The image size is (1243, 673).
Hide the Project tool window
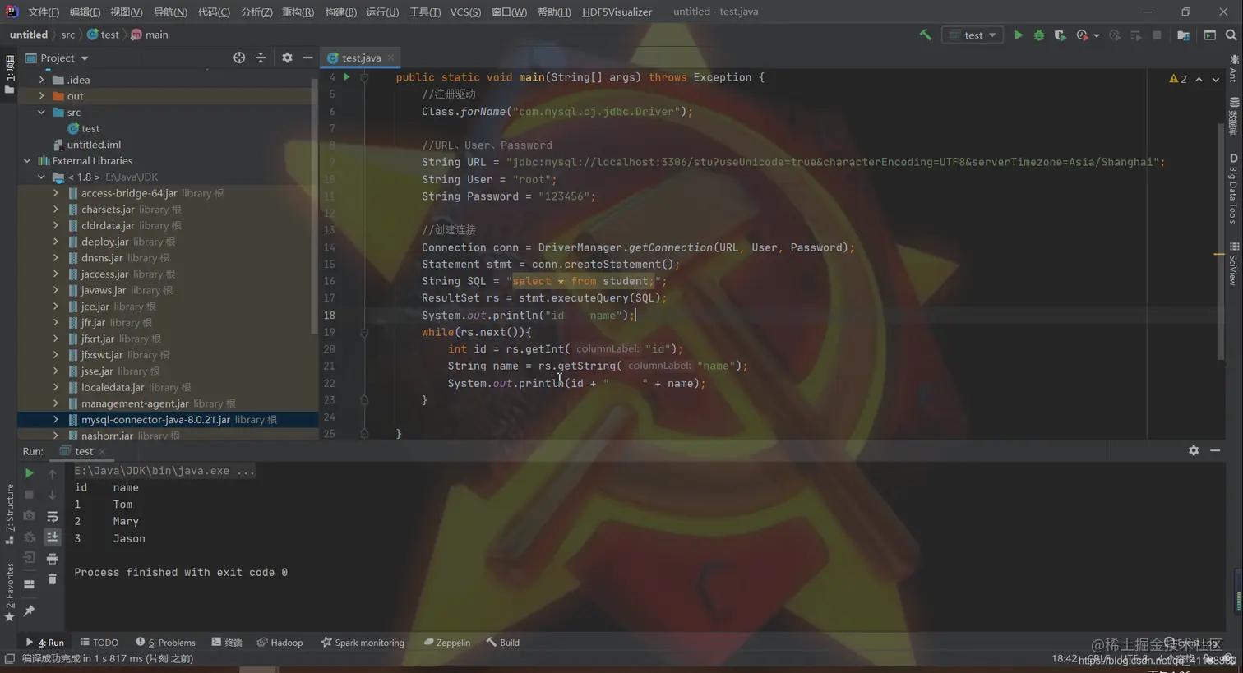(x=307, y=58)
